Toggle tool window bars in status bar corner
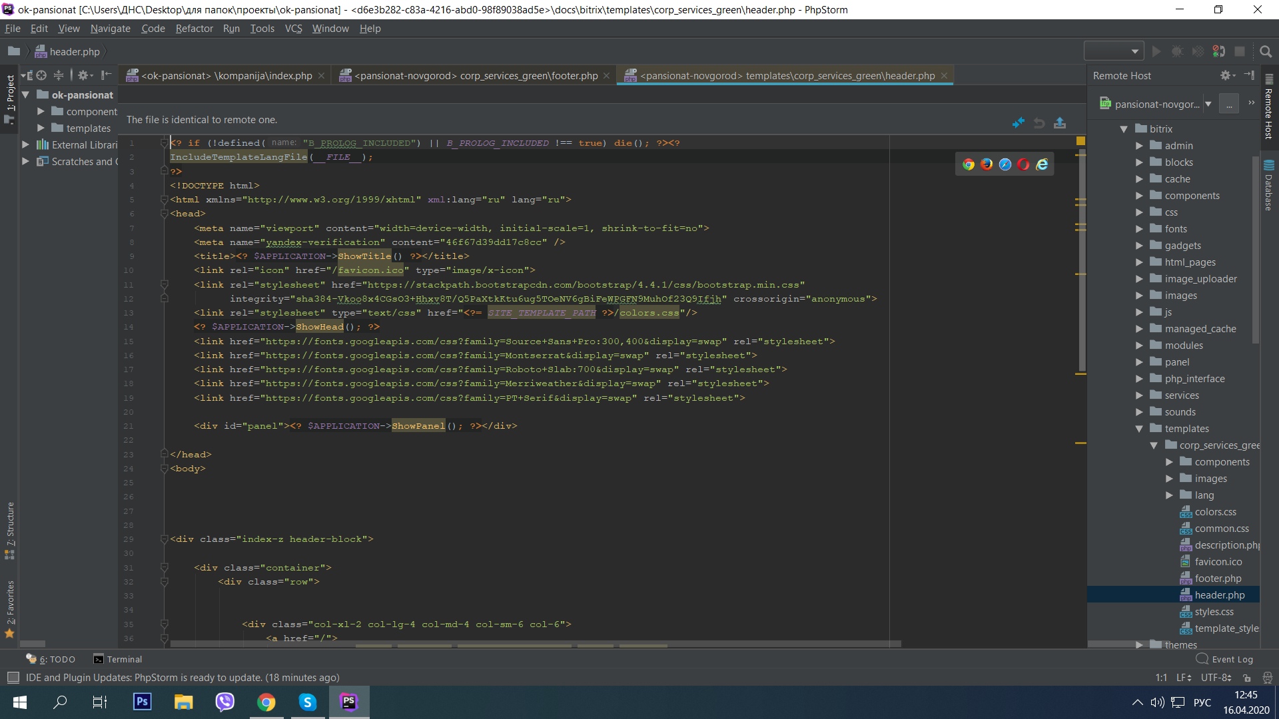The width and height of the screenshot is (1279, 719). tap(13, 678)
